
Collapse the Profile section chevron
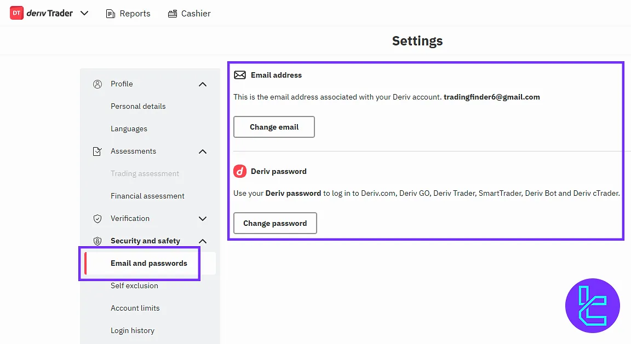[x=203, y=84]
